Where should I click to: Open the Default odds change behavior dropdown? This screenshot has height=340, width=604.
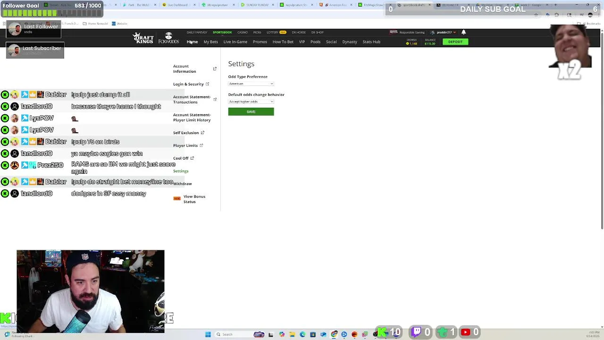[251, 102]
